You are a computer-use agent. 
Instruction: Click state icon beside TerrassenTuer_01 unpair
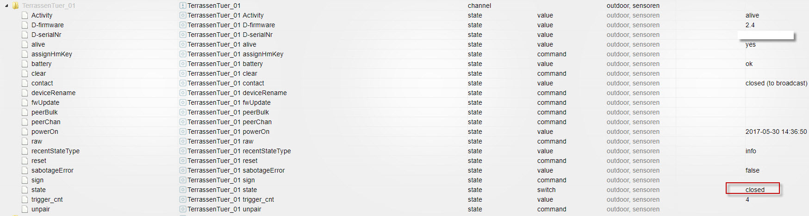click(x=183, y=210)
